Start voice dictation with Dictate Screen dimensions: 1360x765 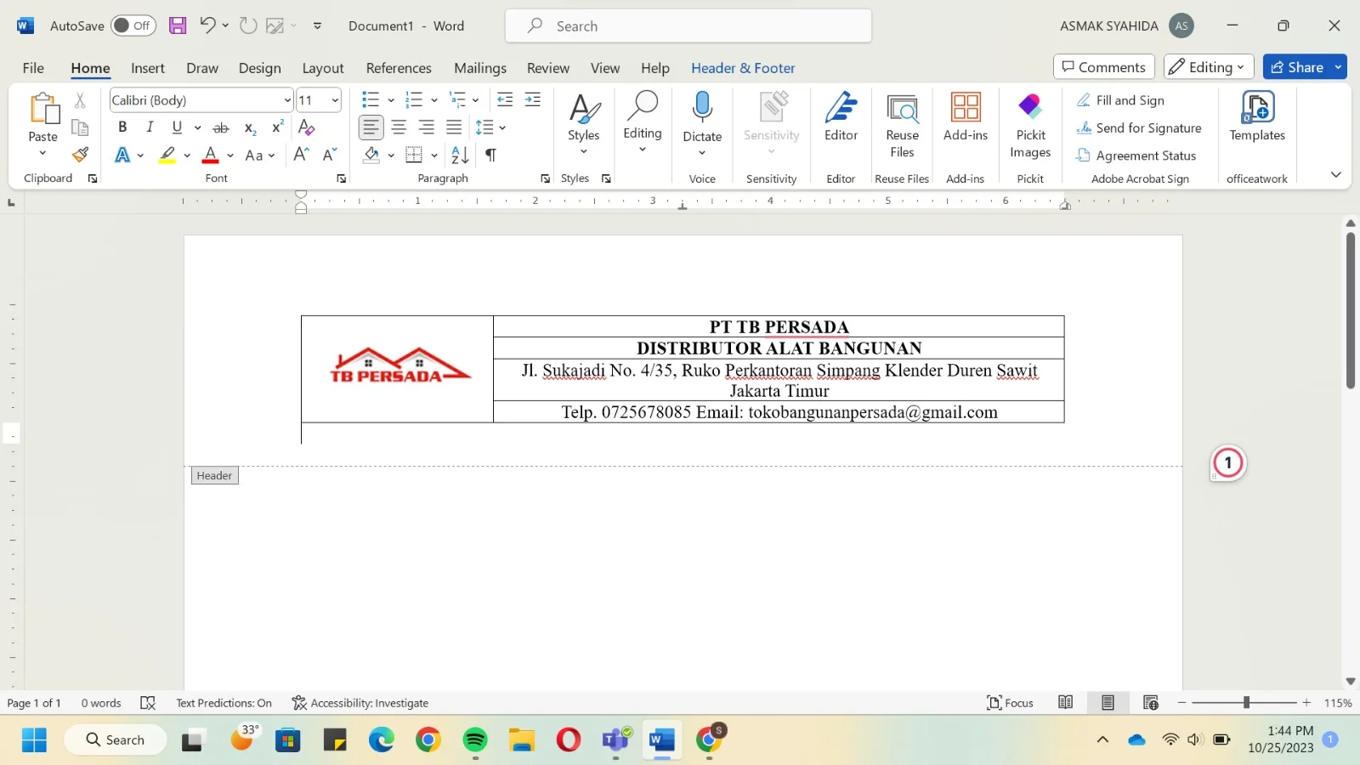click(701, 119)
